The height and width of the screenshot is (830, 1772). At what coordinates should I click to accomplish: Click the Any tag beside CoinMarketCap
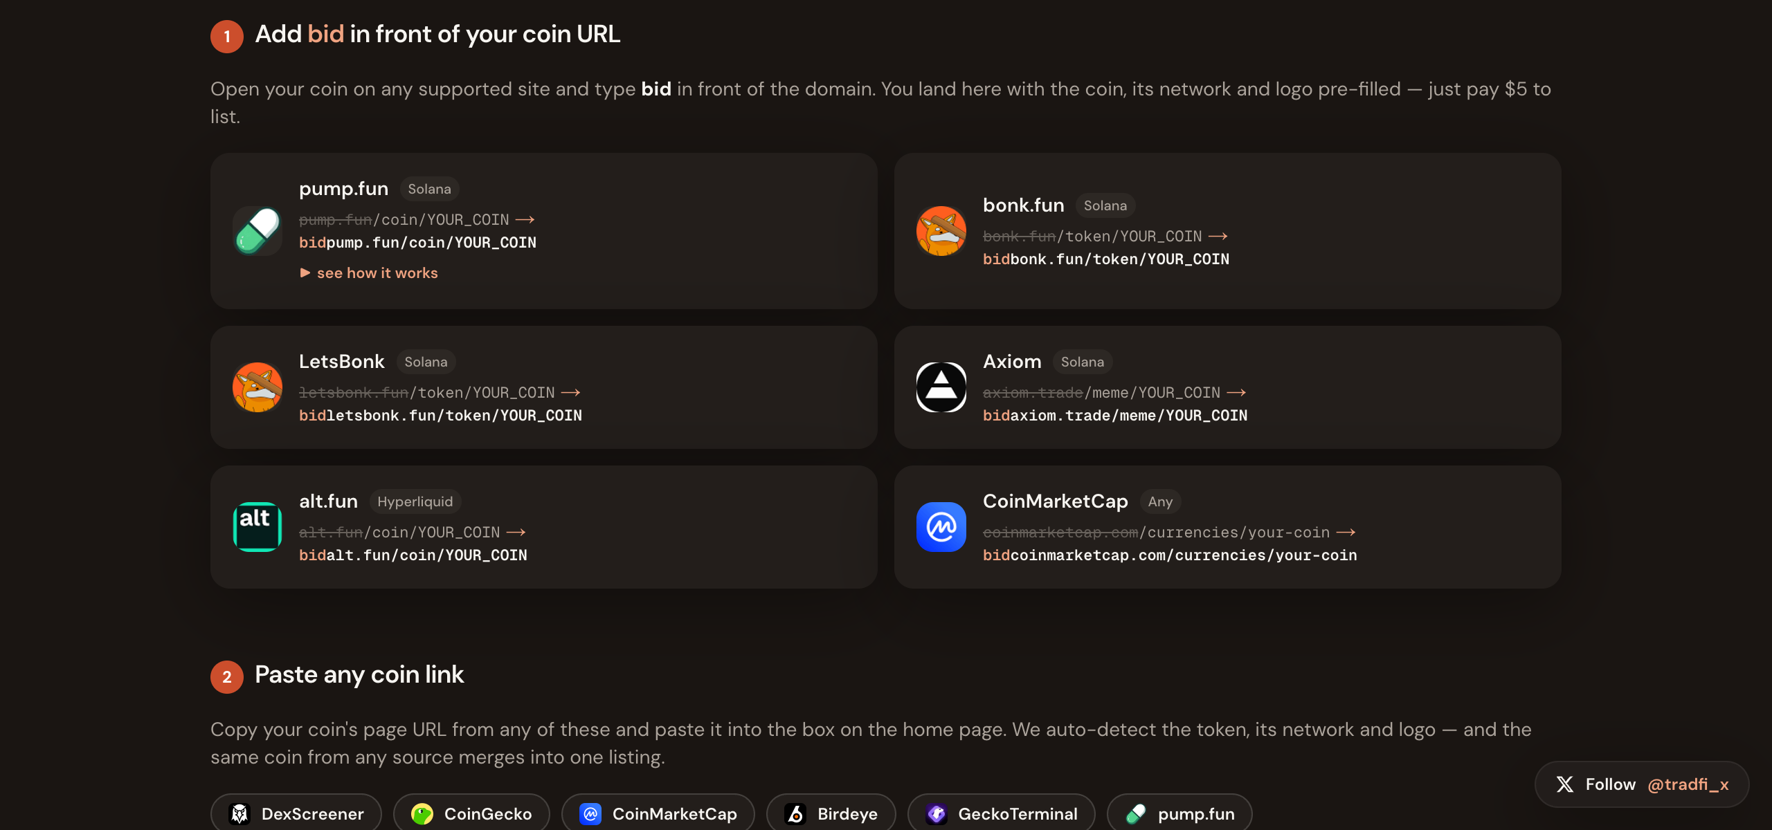[1160, 501]
